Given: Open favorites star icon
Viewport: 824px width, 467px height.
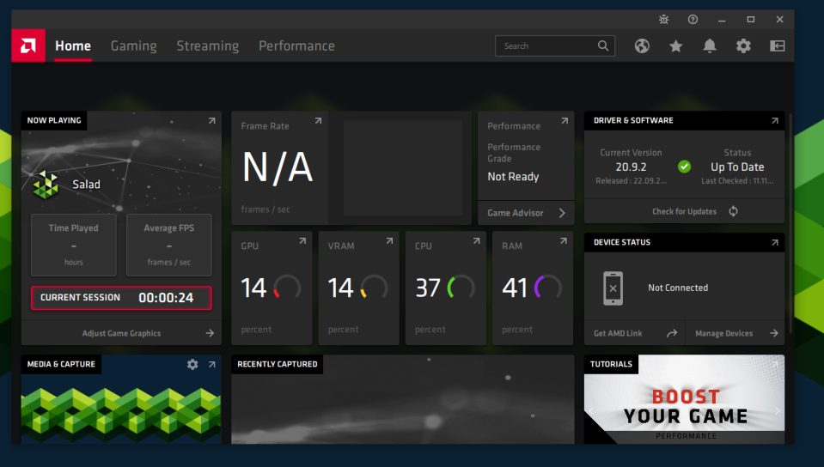Looking at the screenshot, I should coord(676,46).
